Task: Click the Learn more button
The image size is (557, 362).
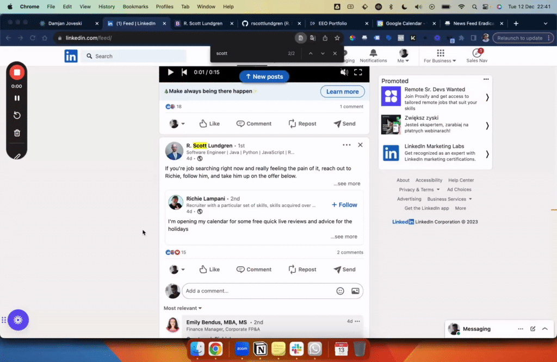Action: click(x=342, y=91)
